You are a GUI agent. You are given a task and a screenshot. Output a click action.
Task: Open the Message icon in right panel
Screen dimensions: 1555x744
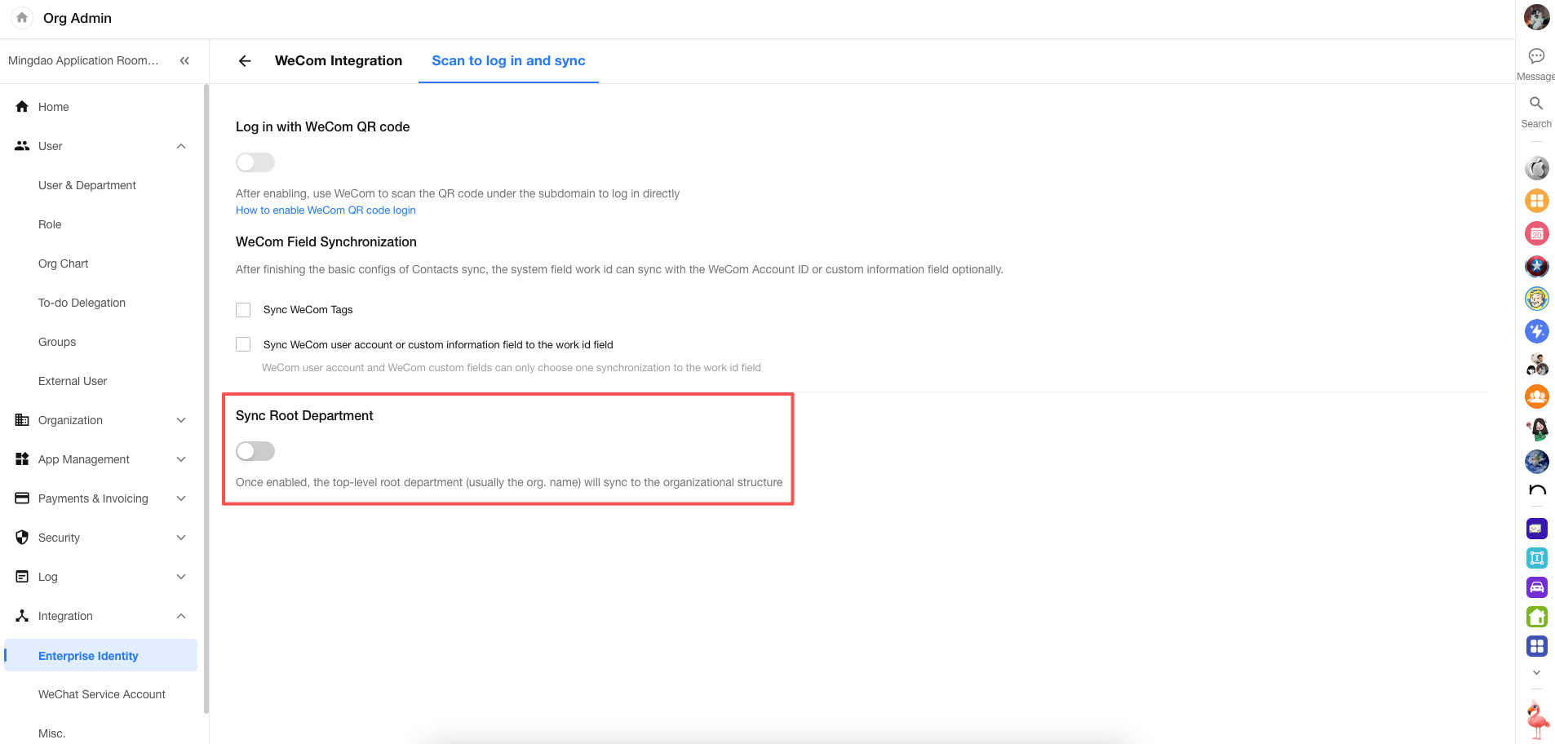coord(1535,56)
